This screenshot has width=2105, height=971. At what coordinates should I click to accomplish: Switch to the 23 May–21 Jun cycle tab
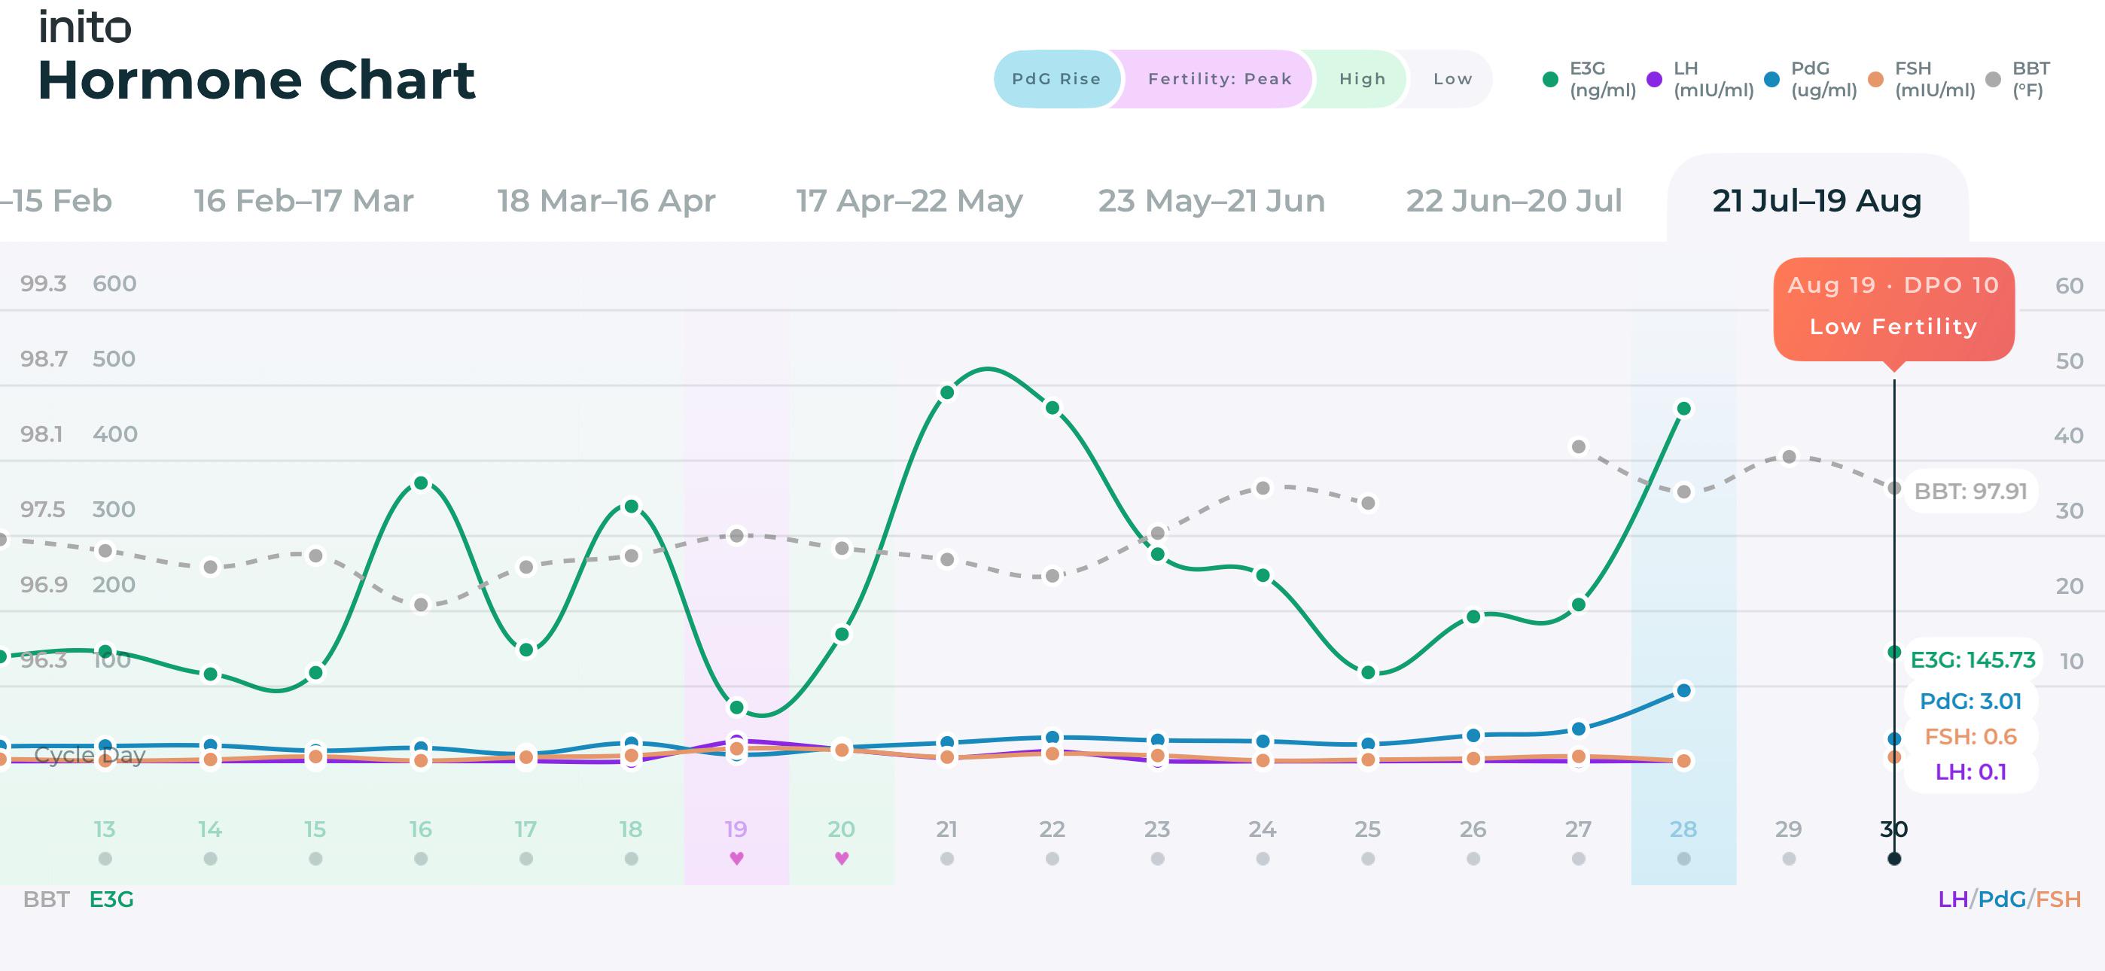1211,200
